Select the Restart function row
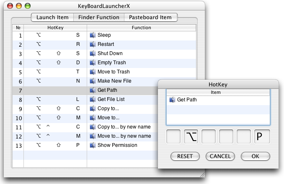This screenshot has width=284, height=184. [x=104, y=44]
